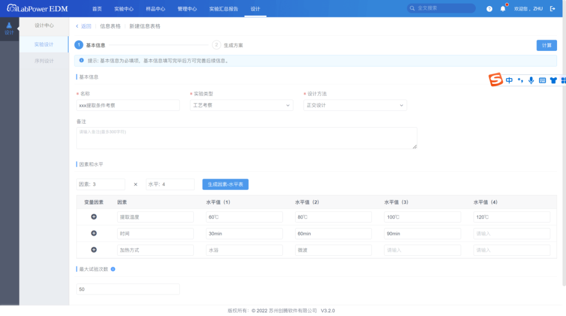The width and height of the screenshot is (566, 316).
Task: Select 实验设计 in the side menu
Action: tap(44, 45)
